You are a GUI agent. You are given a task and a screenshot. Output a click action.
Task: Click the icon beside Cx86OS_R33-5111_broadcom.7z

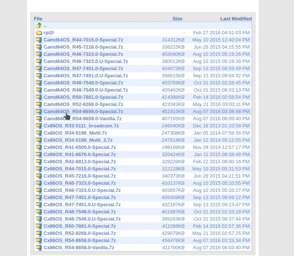[x=39, y=126]
